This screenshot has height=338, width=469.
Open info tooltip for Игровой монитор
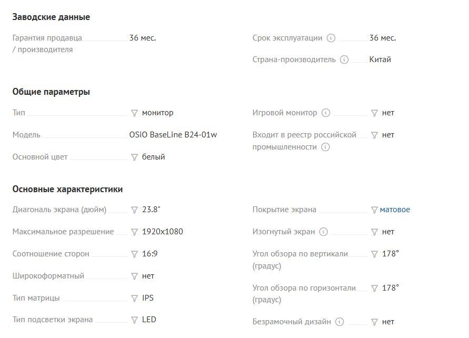(326, 113)
